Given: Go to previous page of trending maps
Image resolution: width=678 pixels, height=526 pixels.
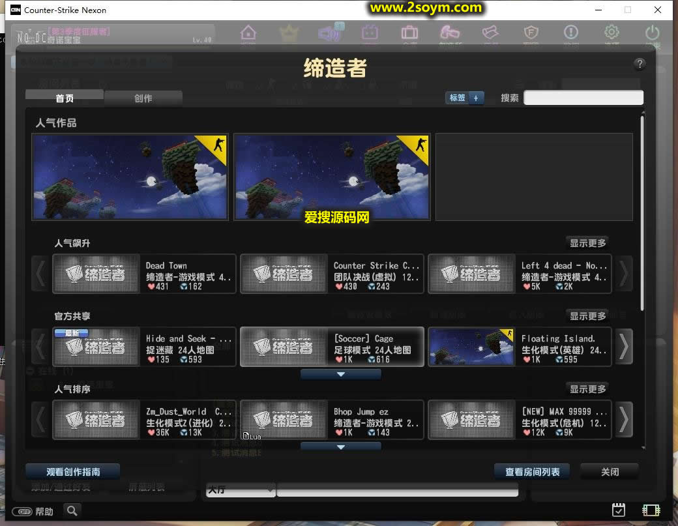Looking at the screenshot, I should [x=40, y=274].
